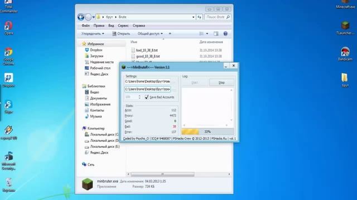Open the Сервис menu

tap(123, 26)
